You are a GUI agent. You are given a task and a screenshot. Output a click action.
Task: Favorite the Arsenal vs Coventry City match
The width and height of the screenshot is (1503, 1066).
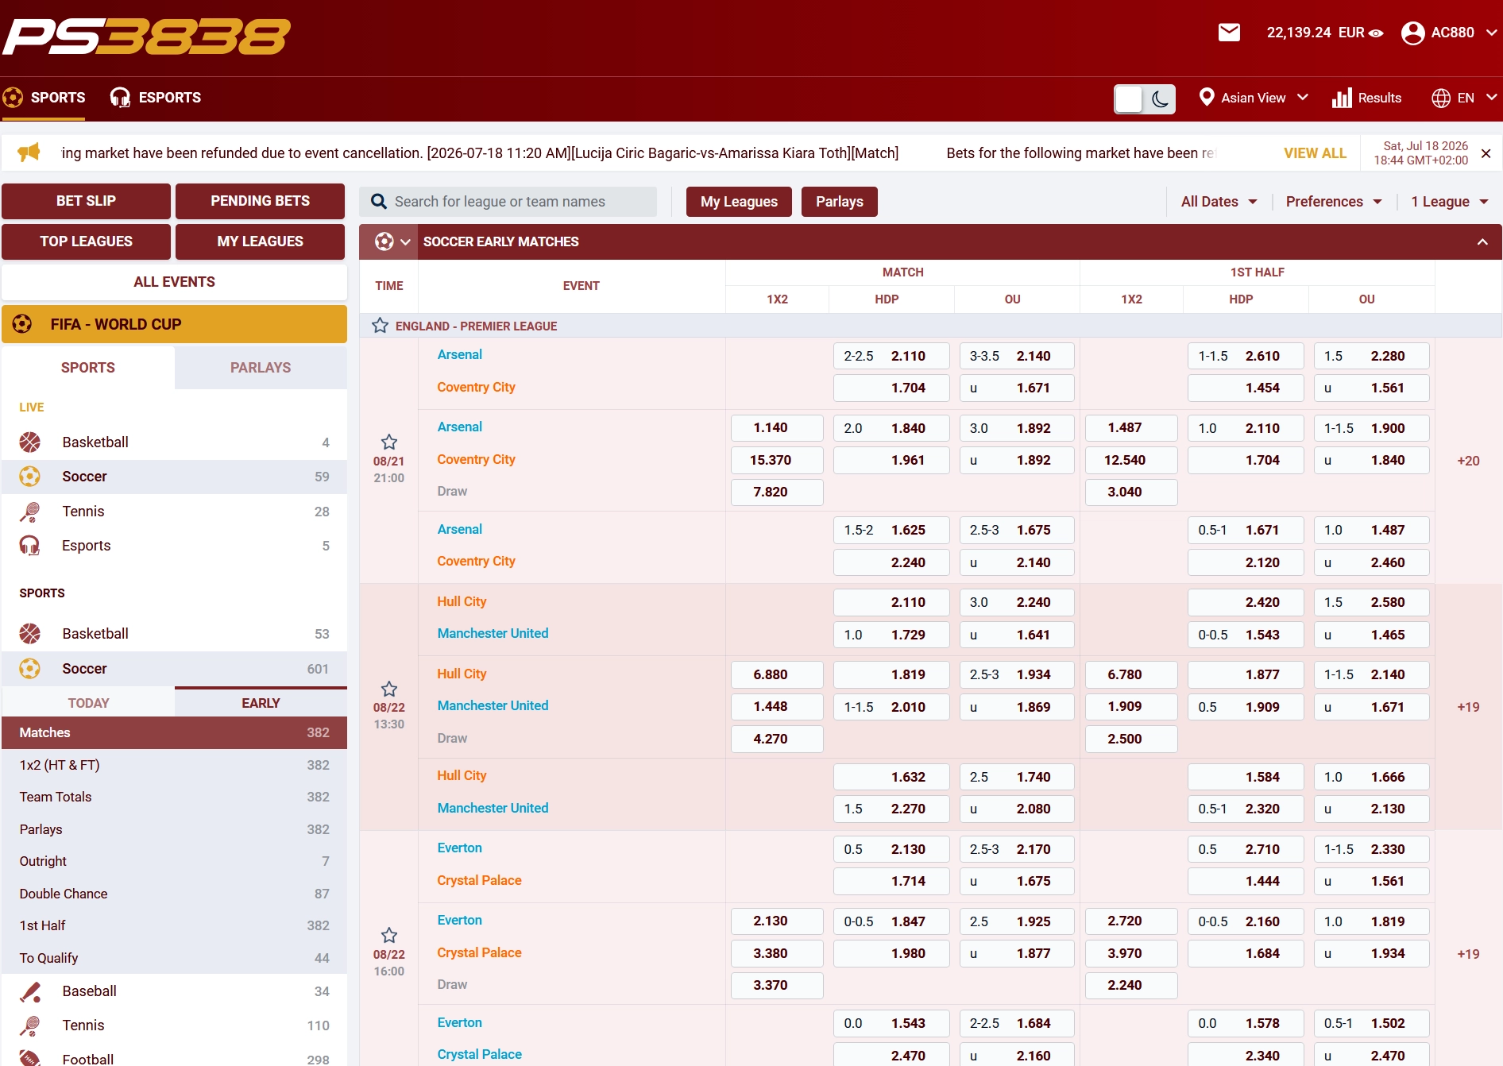point(389,442)
